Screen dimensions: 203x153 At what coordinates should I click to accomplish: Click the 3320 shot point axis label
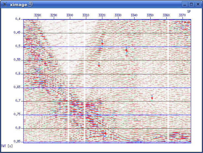coord(102,15)
